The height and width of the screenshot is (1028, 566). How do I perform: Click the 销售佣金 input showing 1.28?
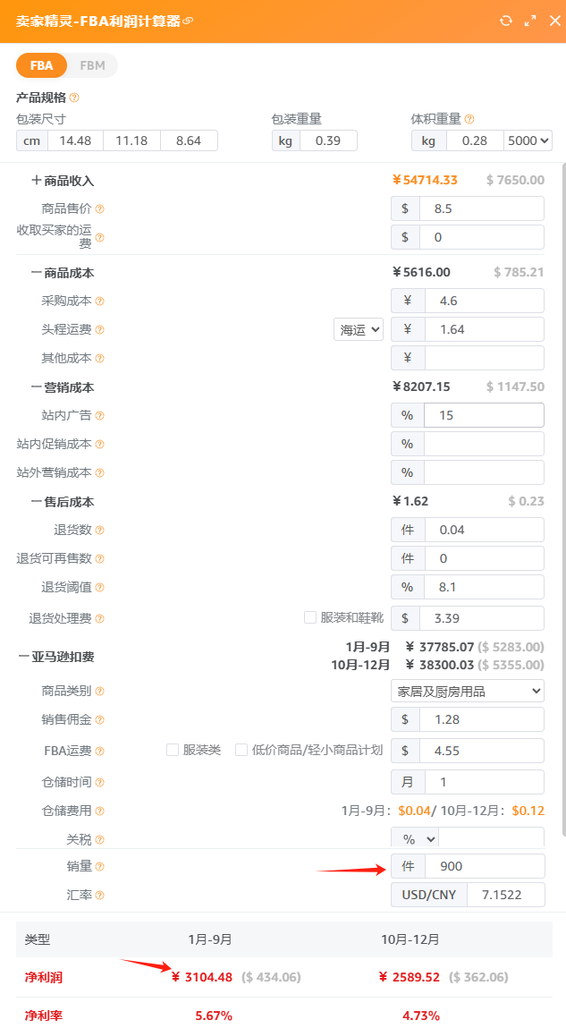click(x=484, y=720)
